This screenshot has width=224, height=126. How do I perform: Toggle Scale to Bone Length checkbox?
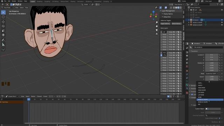219,118
